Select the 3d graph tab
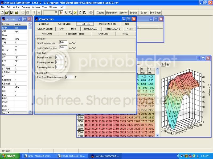 pyautogui.click(x=168, y=64)
